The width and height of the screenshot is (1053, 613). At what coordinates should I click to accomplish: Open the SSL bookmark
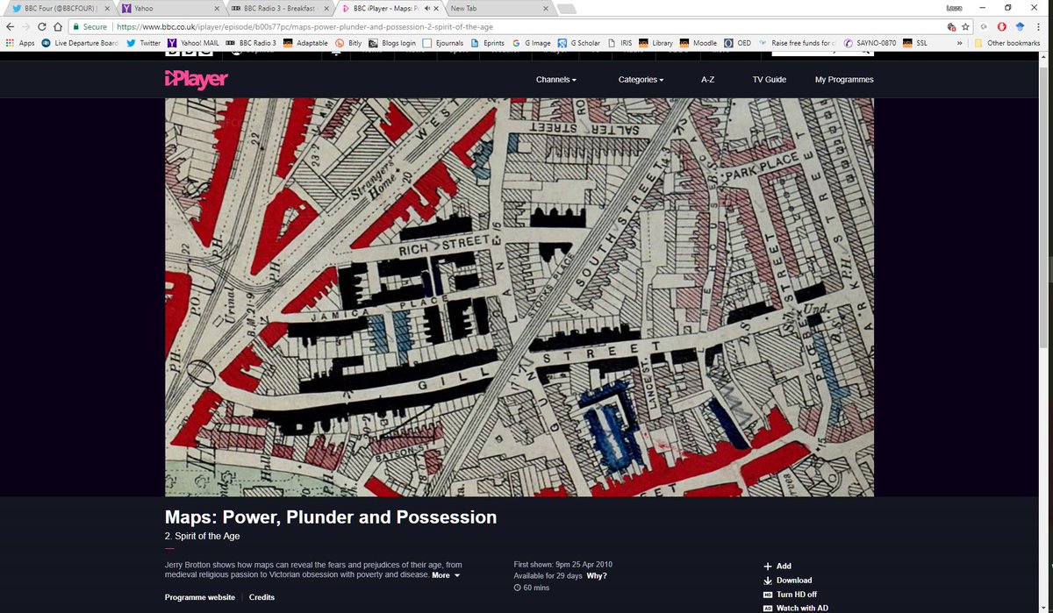click(x=914, y=42)
